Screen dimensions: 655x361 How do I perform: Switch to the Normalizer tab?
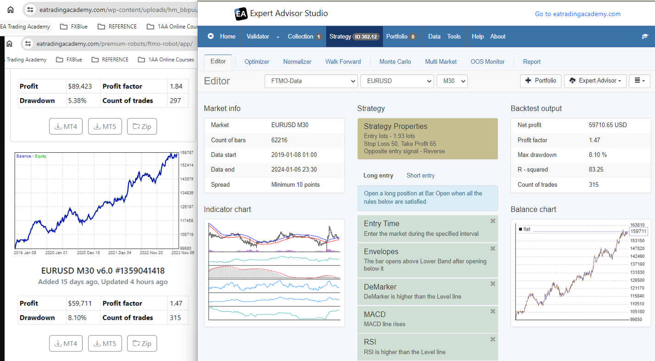point(297,61)
